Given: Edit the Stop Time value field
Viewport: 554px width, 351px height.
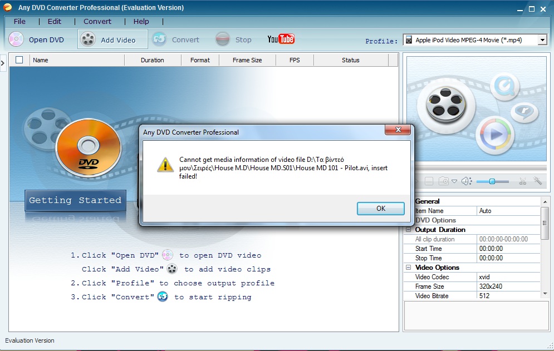Looking at the screenshot, I should [508, 258].
